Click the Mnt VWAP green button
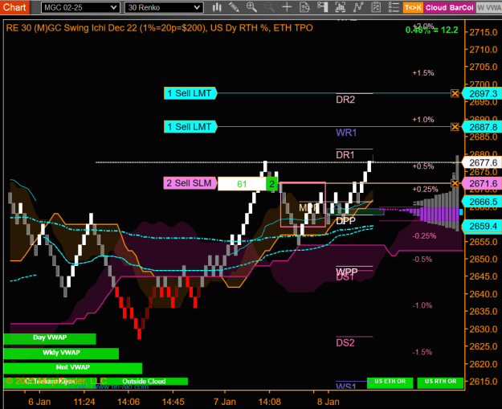 [x=72, y=368]
